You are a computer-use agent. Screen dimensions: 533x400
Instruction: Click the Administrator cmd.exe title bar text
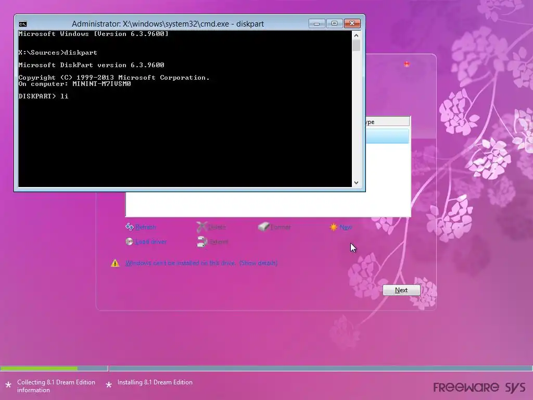(x=168, y=24)
